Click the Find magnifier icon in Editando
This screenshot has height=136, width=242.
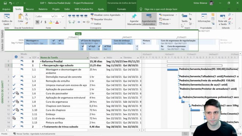(230, 15)
